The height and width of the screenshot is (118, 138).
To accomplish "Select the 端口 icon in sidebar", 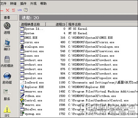I will click(7, 43).
